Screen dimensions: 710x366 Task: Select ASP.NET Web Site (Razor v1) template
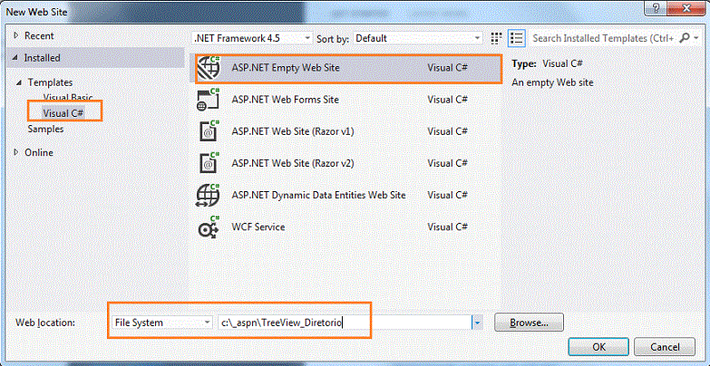point(348,131)
